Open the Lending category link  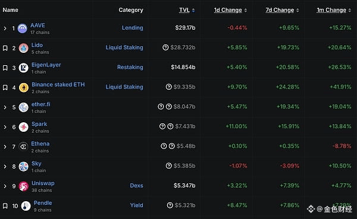[133, 28]
